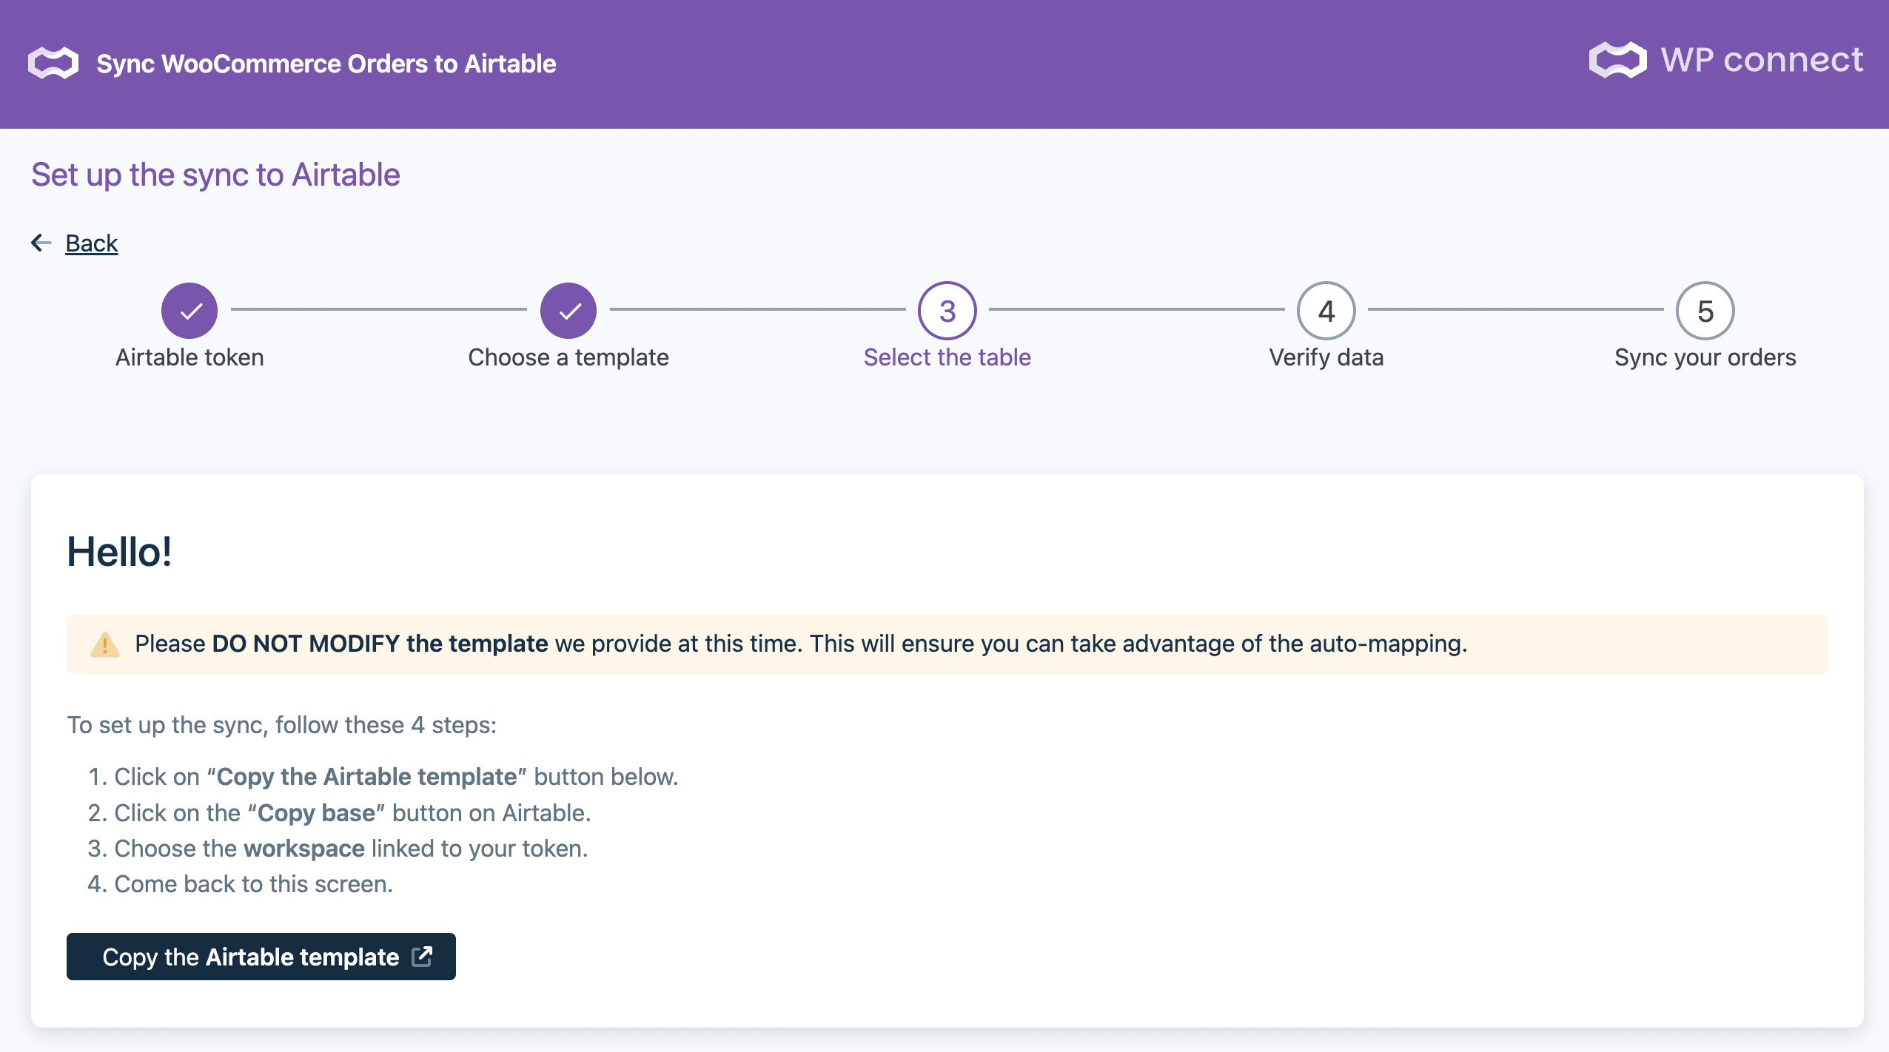The height and width of the screenshot is (1052, 1889).
Task: Click step 5 circle Sync your orders
Action: pyautogui.click(x=1705, y=311)
